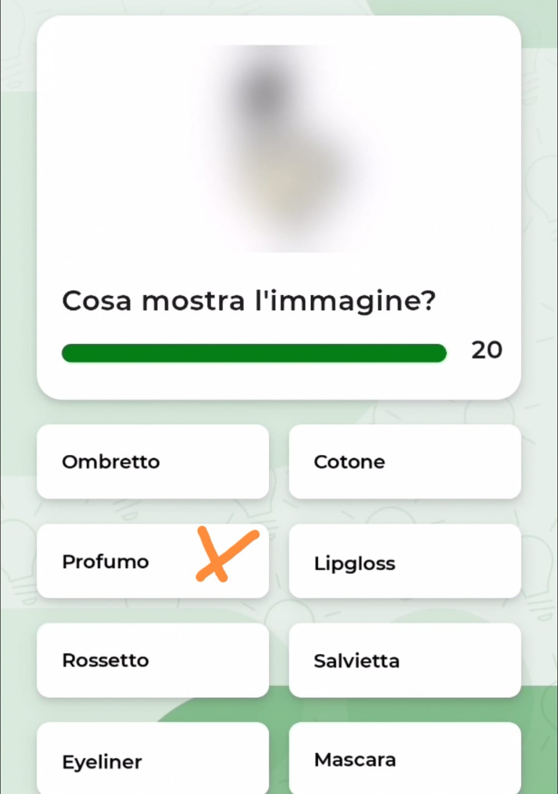This screenshot has width=558, height=794.
Task: Tap the Lipgloss answer button
Action: pyautogui.click(x=405, y=561)
